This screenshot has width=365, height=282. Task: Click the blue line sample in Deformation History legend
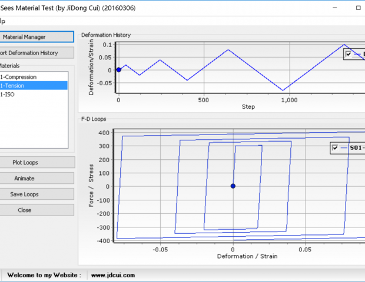(x=359, y=54)
